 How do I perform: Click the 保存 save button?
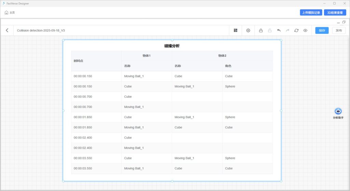(322, 30)
